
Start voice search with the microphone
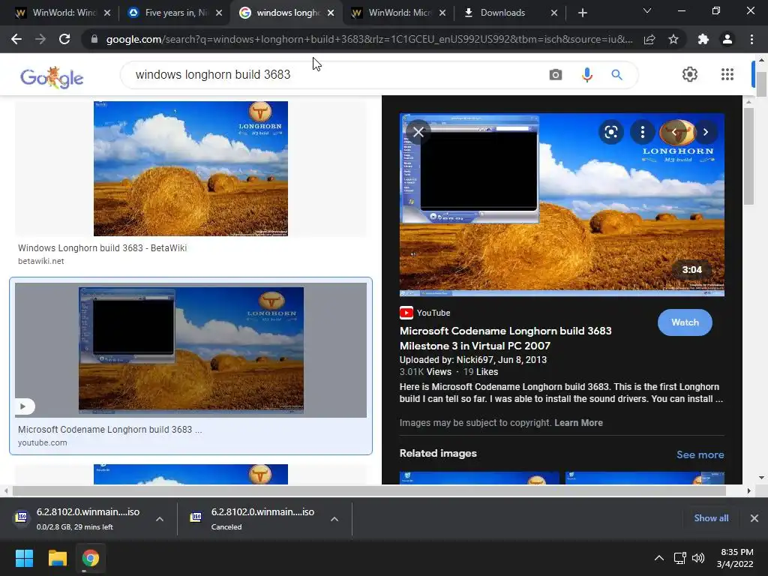point(586,74)
